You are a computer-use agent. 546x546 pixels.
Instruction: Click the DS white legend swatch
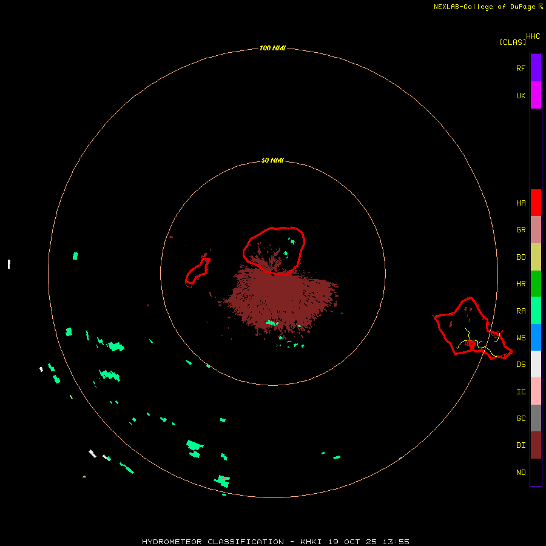[536, 364]
